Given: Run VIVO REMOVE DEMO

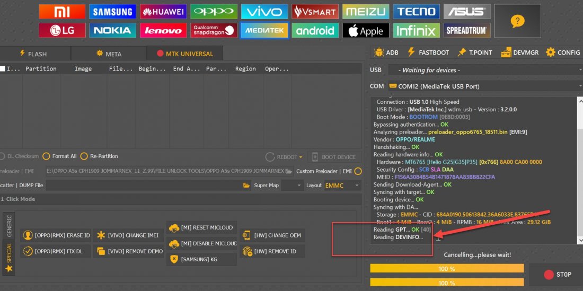Looking at the screenshot, I should [x=128, y=251].
